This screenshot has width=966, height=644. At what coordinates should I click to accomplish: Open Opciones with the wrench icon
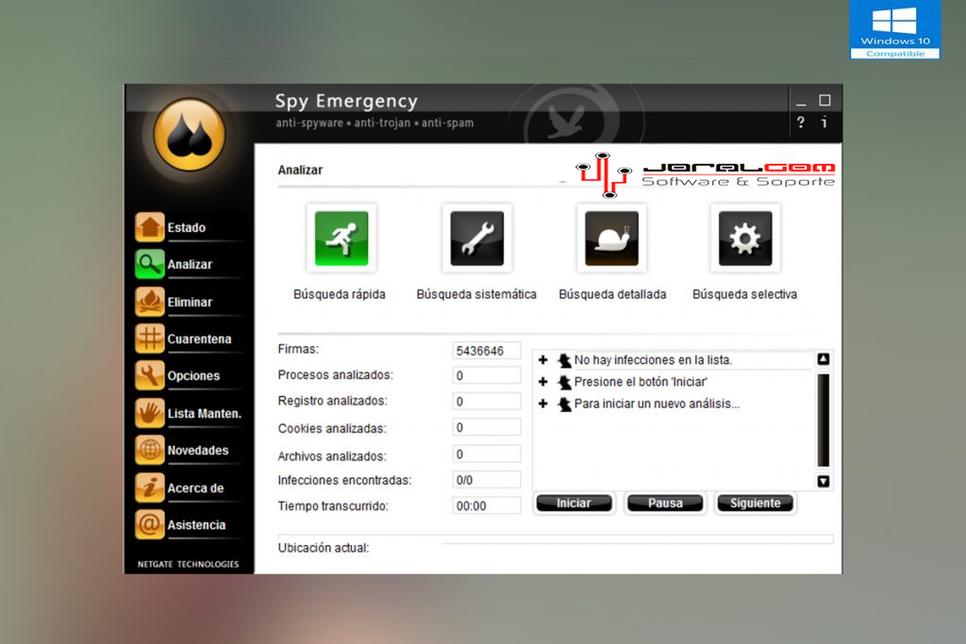pos(150,375)
